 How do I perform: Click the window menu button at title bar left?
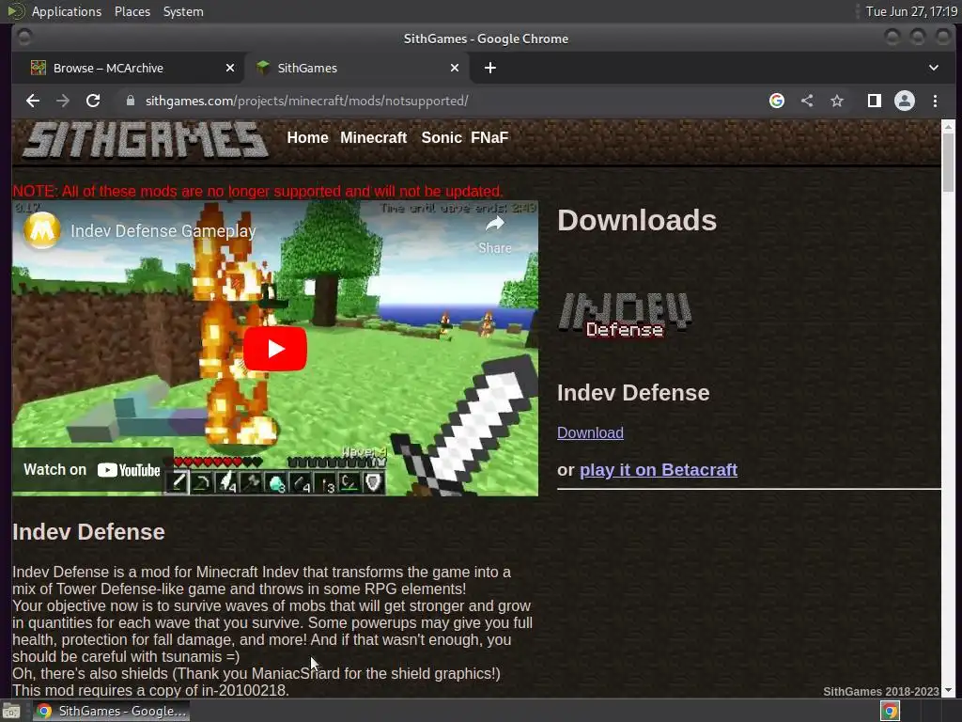pos(23,38)
